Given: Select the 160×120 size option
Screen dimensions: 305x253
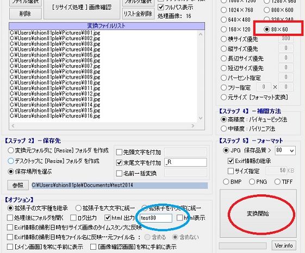Looking at the screenshot, I should (x=223, y=29).
